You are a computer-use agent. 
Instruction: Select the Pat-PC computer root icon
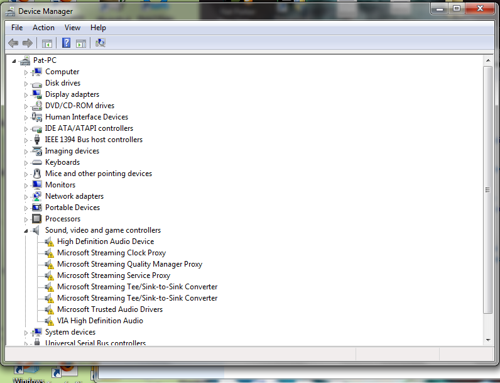(x=25, y=60)
